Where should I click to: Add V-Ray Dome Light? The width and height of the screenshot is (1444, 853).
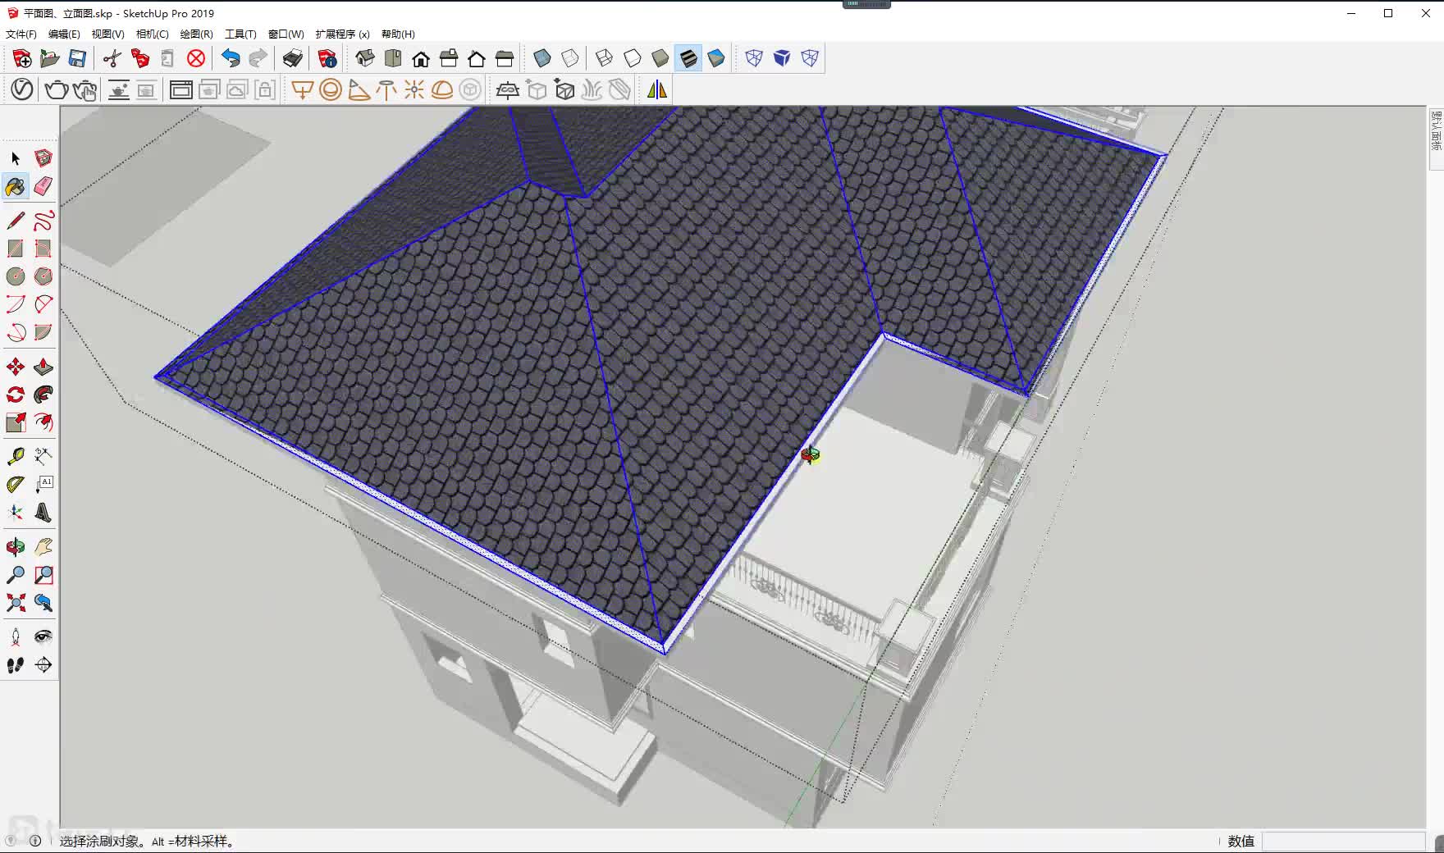tap(442, 89)
